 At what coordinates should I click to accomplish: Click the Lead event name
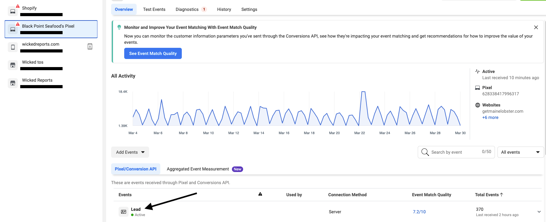pyautogui.click(x=136, y=209)
